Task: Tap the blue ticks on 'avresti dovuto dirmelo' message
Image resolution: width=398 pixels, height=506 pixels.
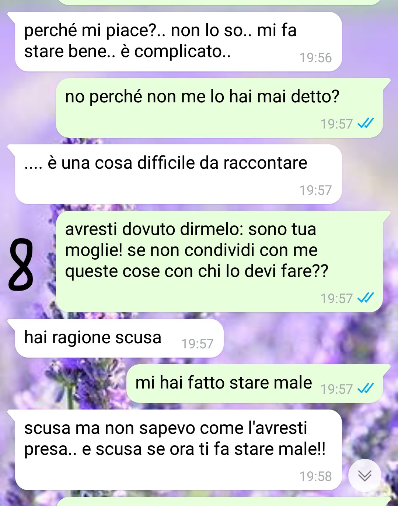Action: (366, 298)
